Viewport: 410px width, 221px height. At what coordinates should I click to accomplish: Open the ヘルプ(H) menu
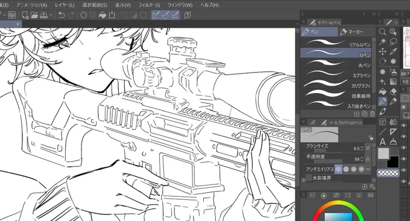209,5
